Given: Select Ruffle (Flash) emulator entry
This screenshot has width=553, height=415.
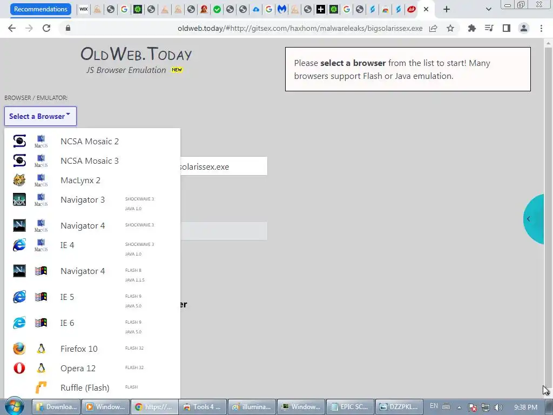Looking at the screenshot, I should click(92, 387).
